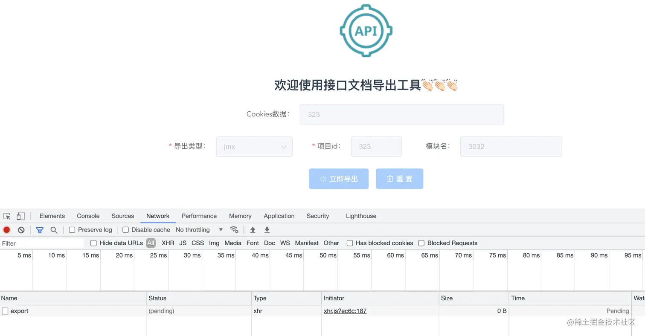Switch to the Application tab
Image resolution: width=645 pixels, height=336 pixels.
(x=279, y=216)
